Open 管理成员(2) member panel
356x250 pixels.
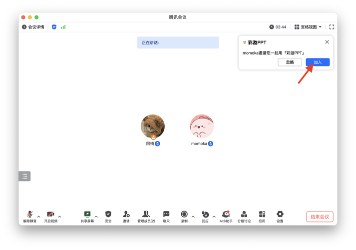pos(146,216)
